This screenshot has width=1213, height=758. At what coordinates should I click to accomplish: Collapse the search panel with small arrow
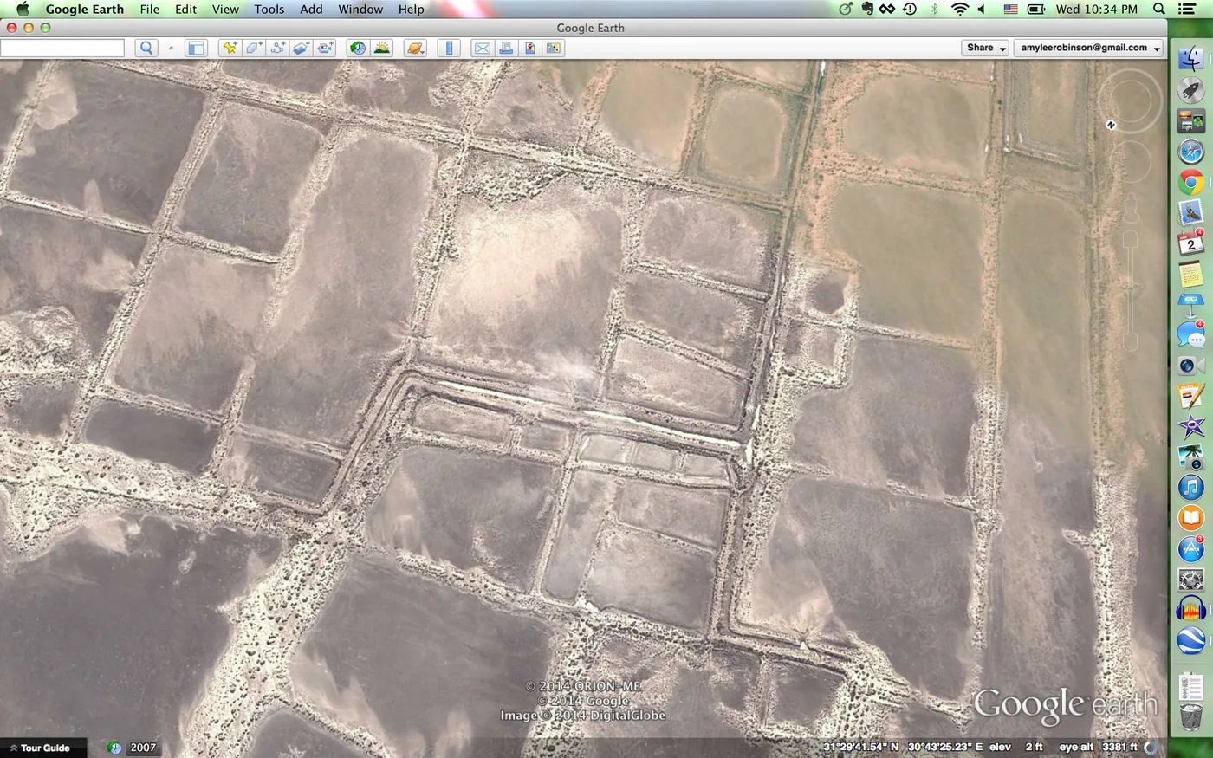pyautogui.click(x=171, y=49)
